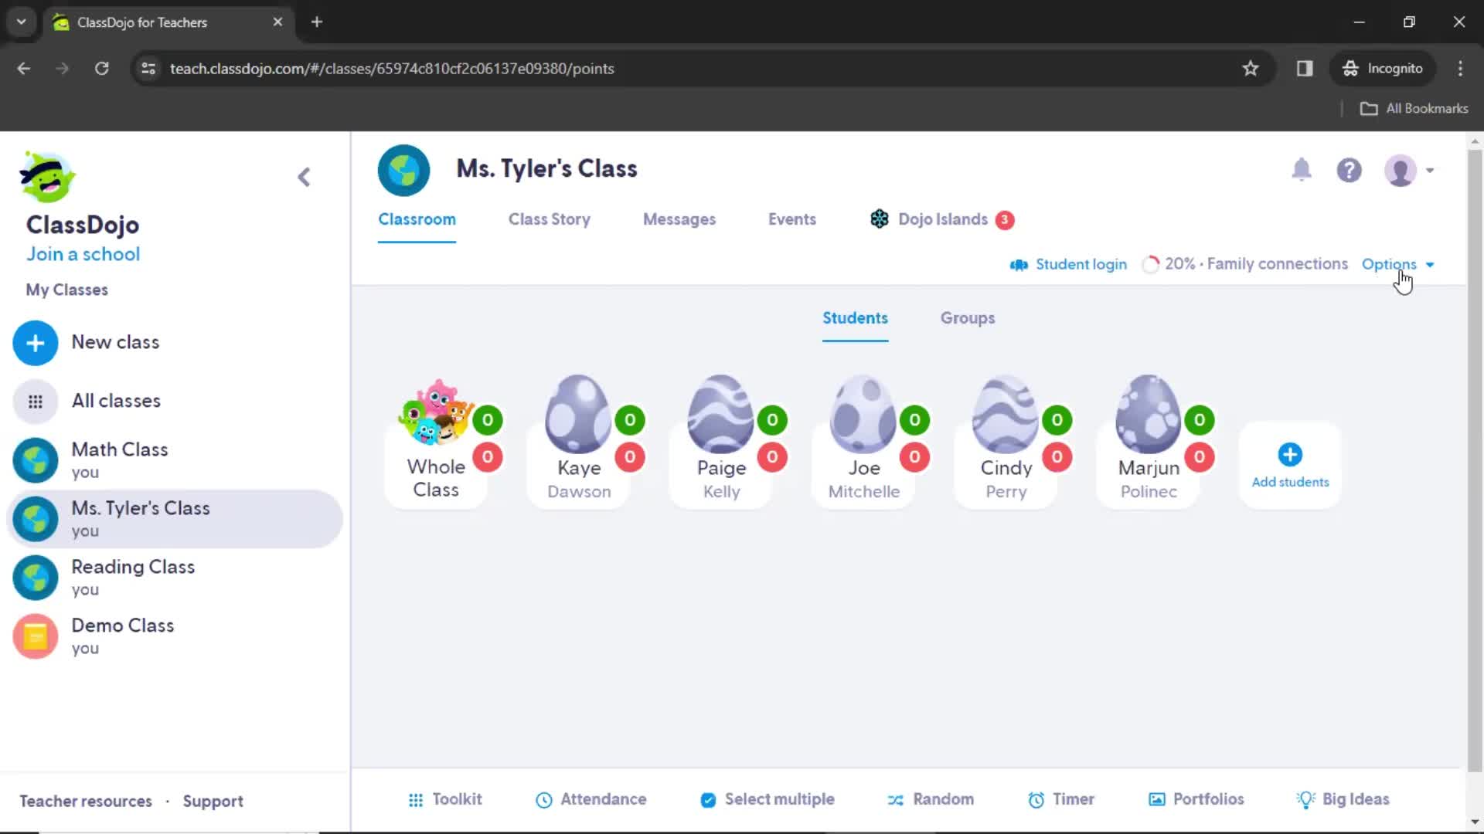Toggle Family connections percentage display
Image resolution: width=1484 pixels, height=834 pixels.
[x=1244, y=264]
